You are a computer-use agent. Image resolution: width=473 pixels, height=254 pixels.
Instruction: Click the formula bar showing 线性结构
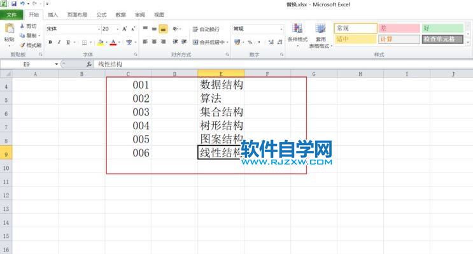coord(283,64)
